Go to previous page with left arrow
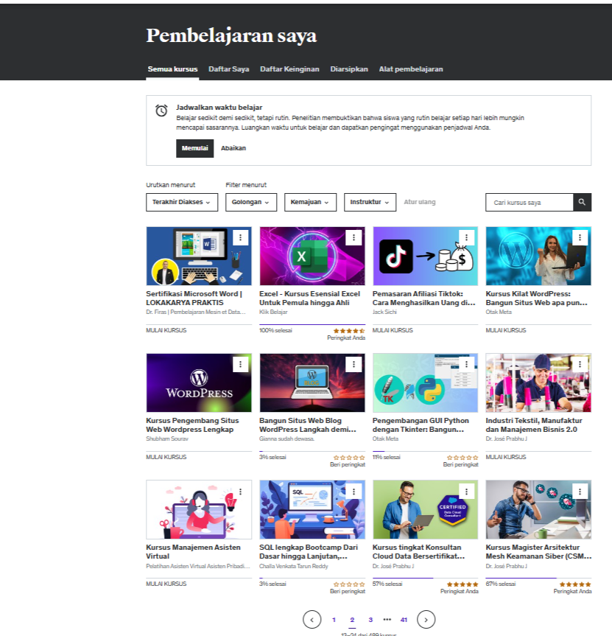The image size is (612, 636). [312, 620]
